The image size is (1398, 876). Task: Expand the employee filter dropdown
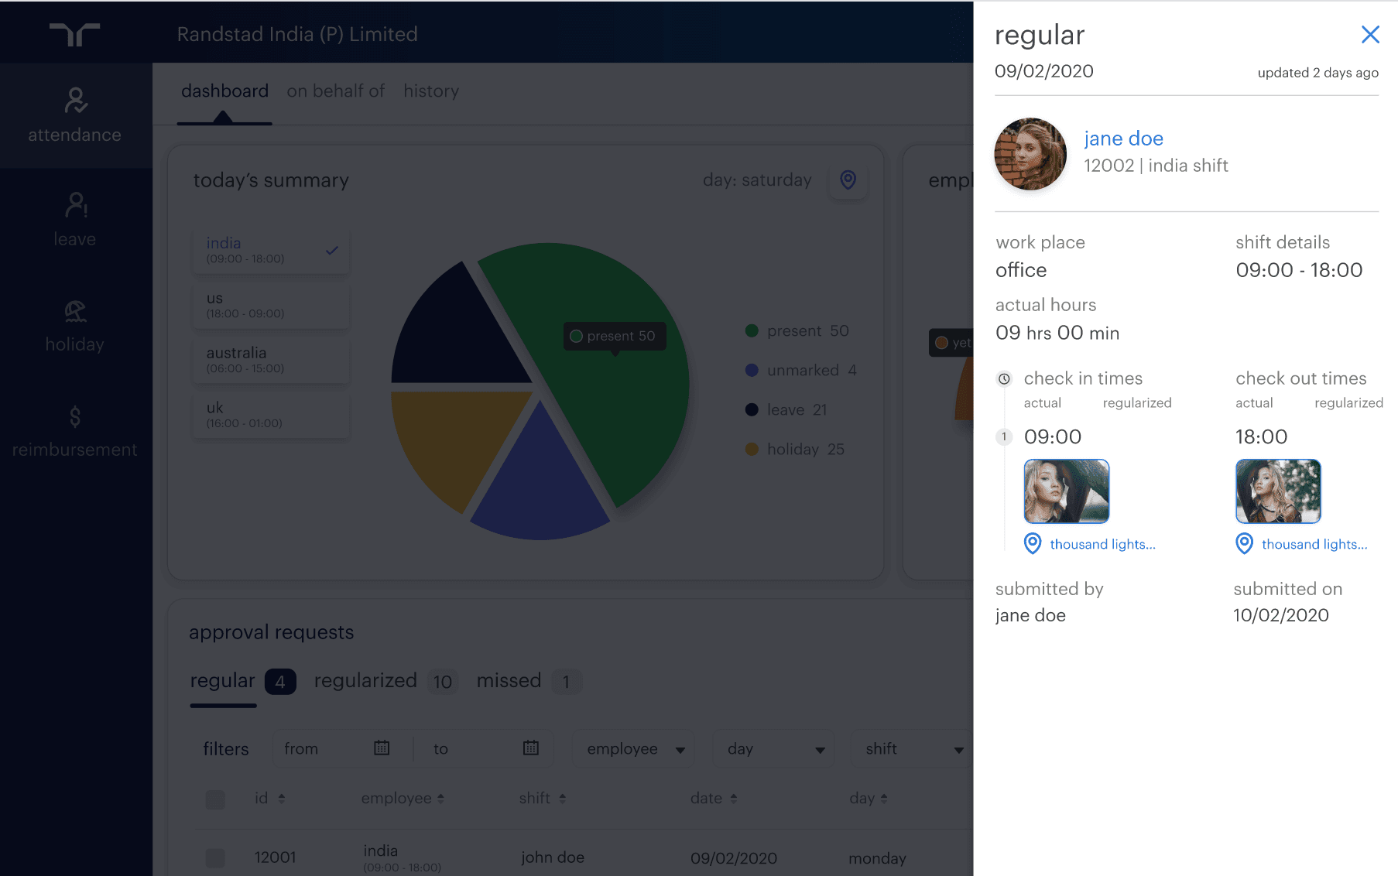(633, 748)
